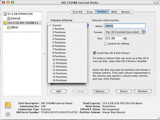The image size is (160, 120).
Task: Open partition Options... dialog
Action: click(x=101, y=91)
